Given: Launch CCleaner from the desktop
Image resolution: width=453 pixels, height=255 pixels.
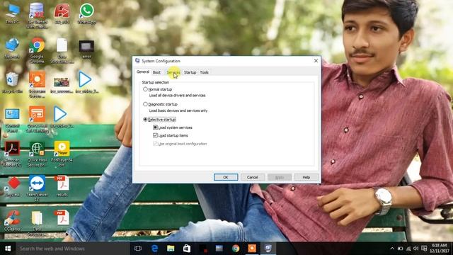Looking at the screenshot, I should coord(12,220).
